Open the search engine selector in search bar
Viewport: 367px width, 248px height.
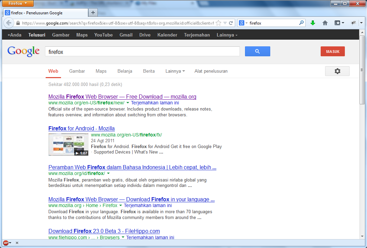coord(243,23)
